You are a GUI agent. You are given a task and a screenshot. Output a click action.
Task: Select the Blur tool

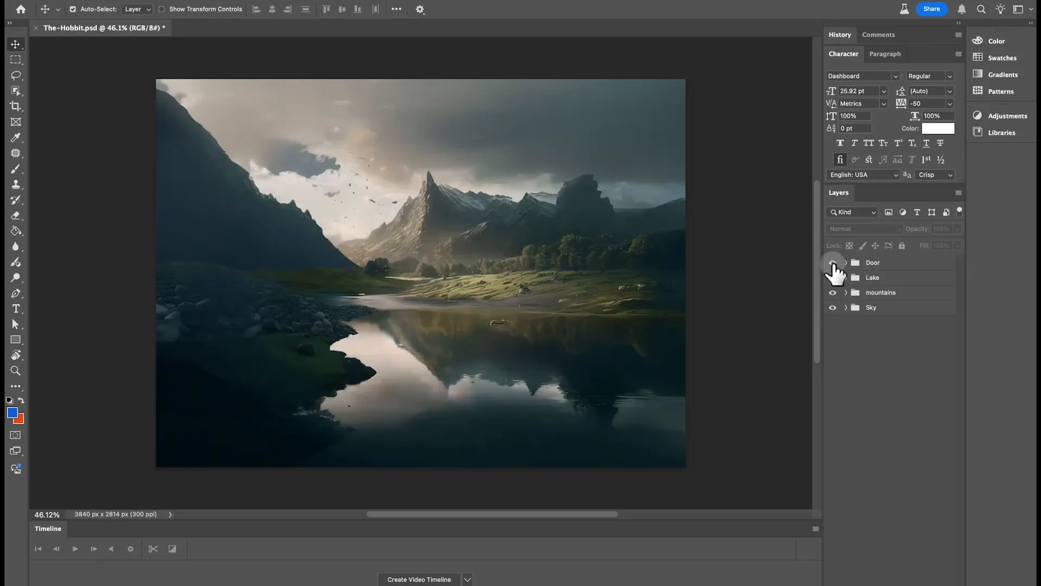[x=15, y=247]
